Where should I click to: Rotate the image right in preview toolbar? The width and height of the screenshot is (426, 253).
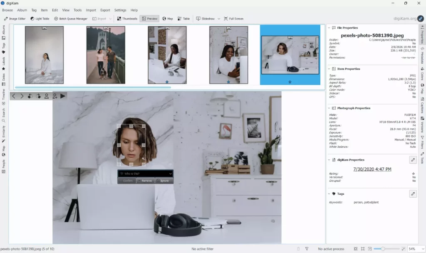click(38, 96)
